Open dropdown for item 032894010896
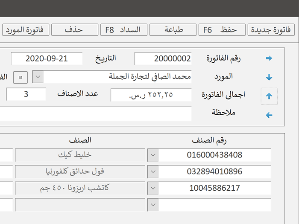Screen dimensions: 299x224 coord(153,172)
